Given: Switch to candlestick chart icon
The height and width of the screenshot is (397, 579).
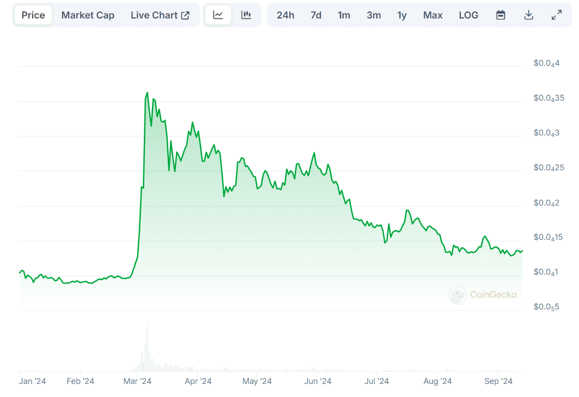Looking at the screenshot, I should [x=246, y=15].
